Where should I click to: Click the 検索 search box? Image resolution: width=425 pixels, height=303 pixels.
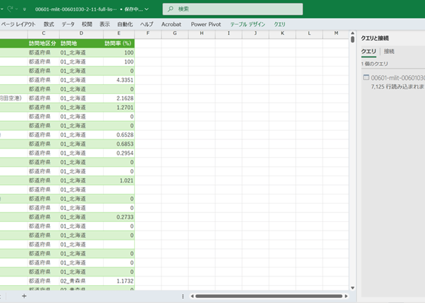point(233,9)
